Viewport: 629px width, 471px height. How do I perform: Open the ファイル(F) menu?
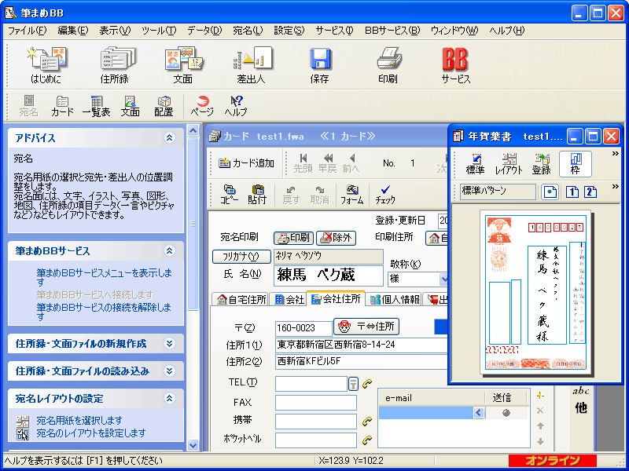click(x=28, y=31)
